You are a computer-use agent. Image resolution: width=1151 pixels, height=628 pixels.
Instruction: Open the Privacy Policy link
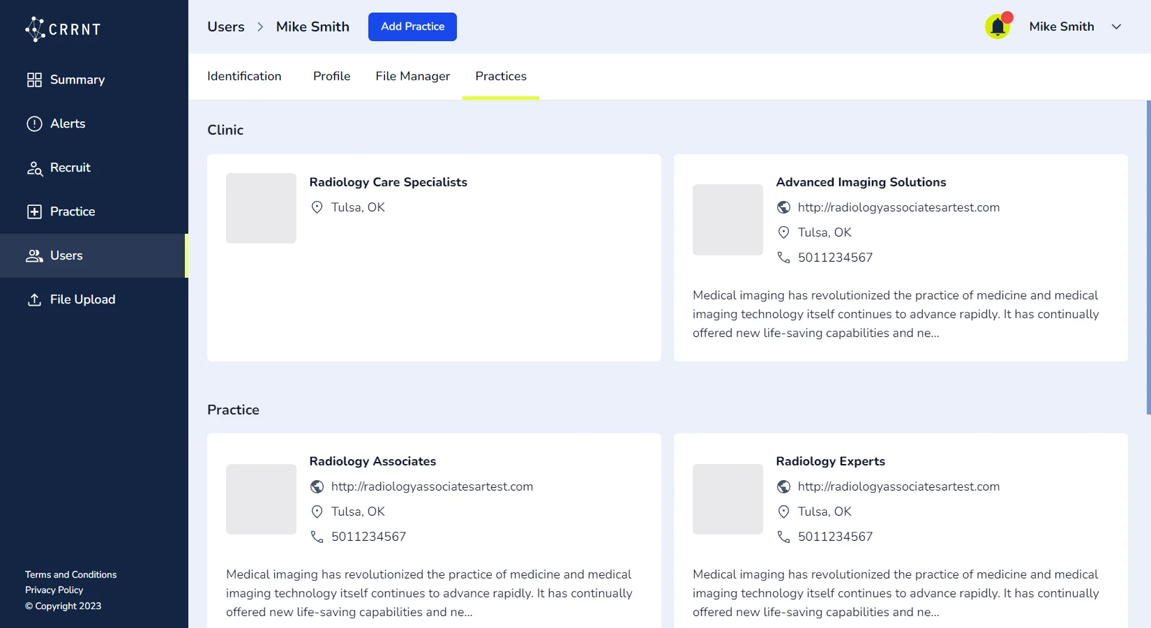[x=54, y=590]
